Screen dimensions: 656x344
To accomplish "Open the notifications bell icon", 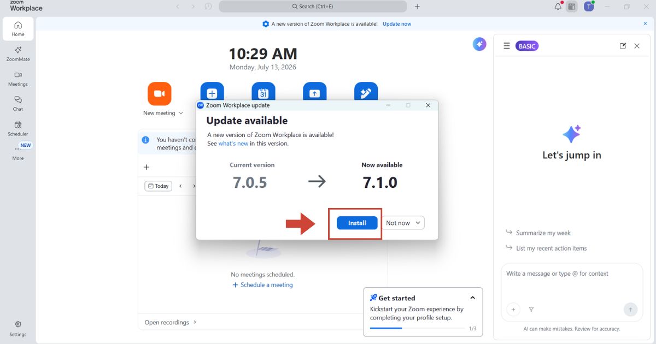I will (558, 7).
